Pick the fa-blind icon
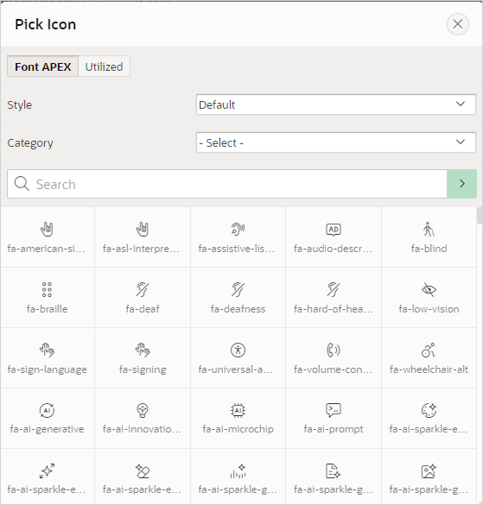The image size is (483, 505). tap(429, 237)
